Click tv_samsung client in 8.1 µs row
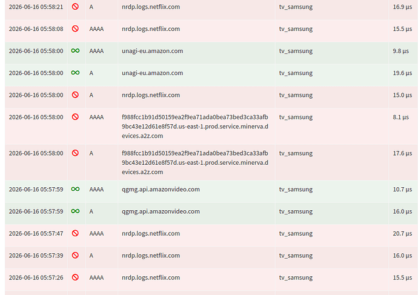 (296, 118)
